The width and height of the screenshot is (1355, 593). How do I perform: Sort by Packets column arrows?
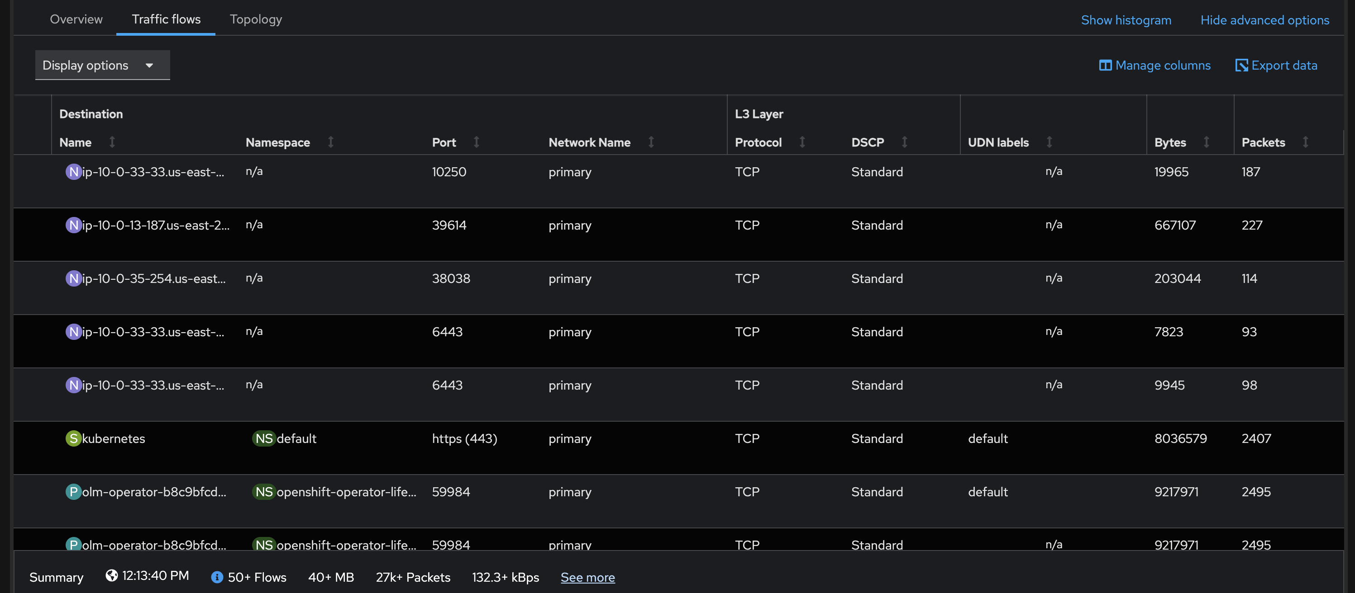tap(1305, 142)
